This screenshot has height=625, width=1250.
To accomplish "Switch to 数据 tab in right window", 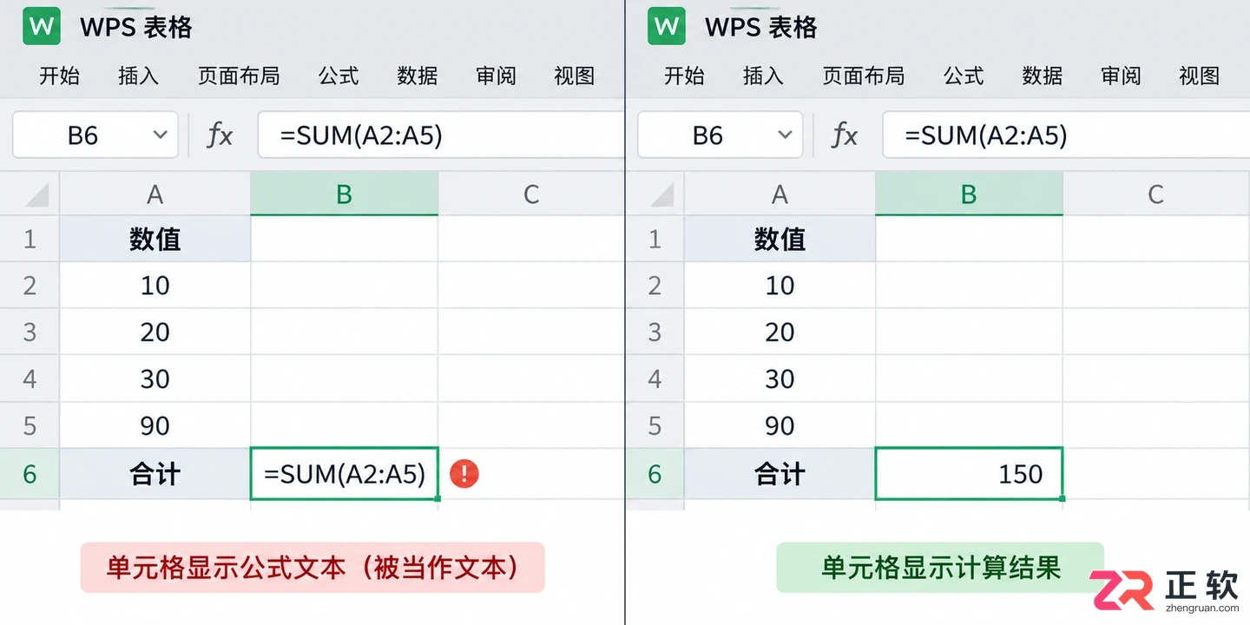I will point(1043,76).
